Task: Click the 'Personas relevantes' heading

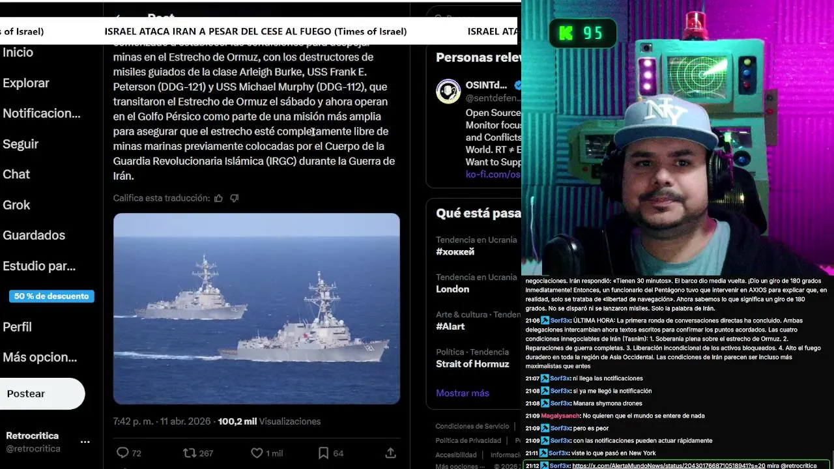Action: point(478,57)
